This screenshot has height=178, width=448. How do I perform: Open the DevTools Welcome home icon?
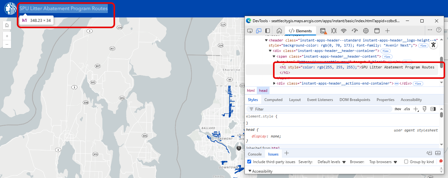point(279,31)
